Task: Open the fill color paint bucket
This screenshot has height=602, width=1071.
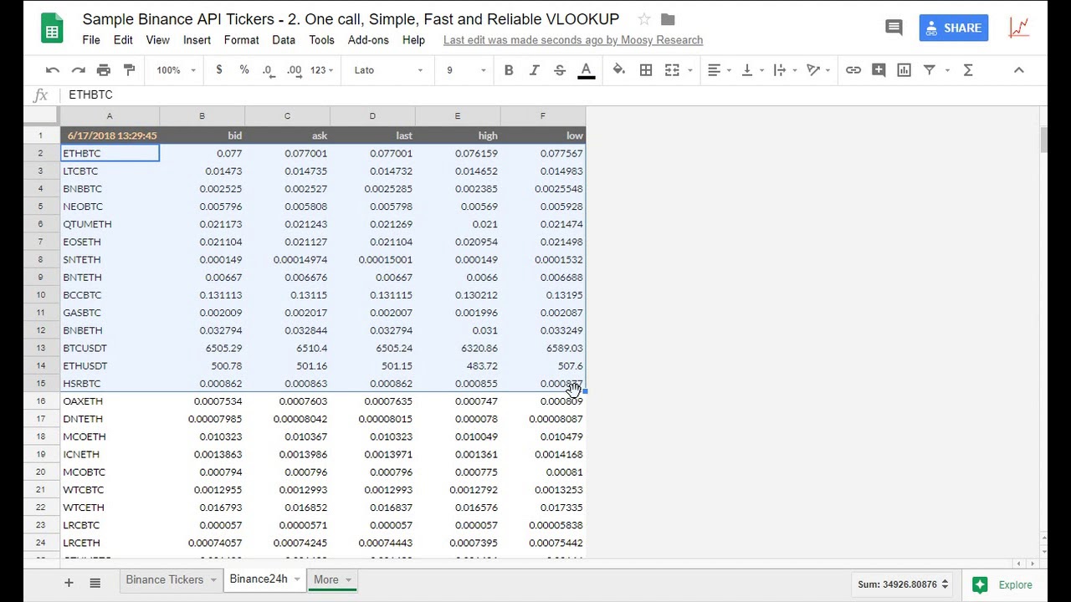Action: tap(619, 70)
